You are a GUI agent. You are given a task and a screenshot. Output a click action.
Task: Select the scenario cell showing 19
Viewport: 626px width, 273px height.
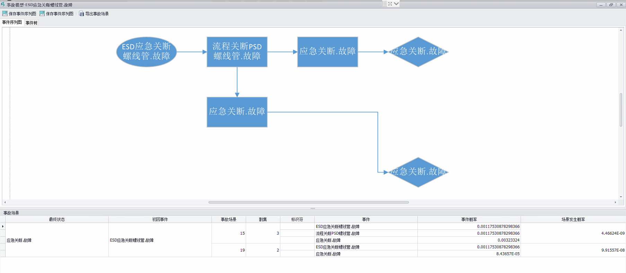point(229,250)
